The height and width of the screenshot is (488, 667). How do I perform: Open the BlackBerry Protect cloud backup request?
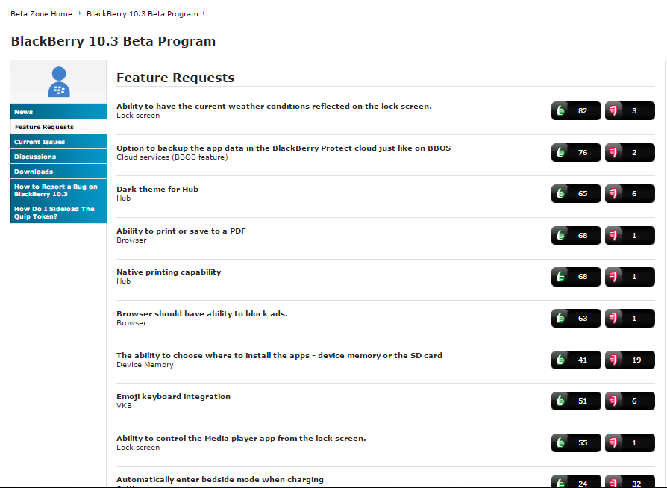tap(284, 148)
